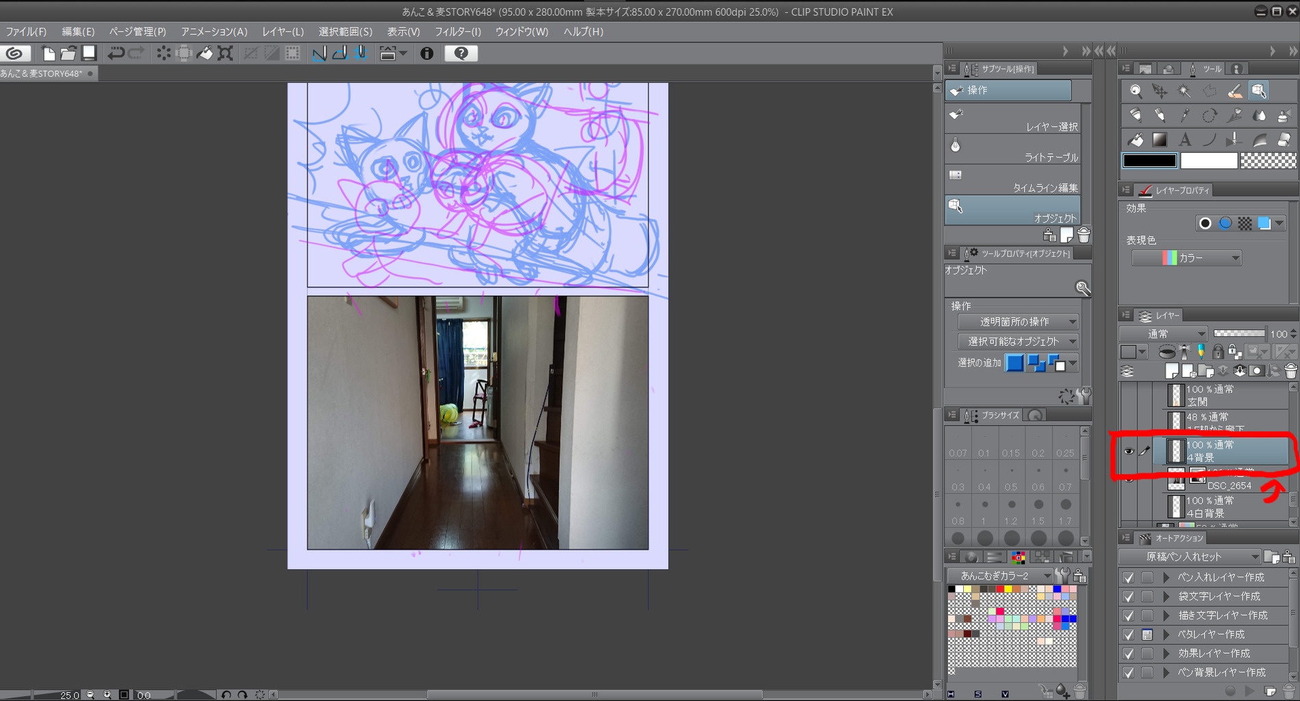Viewport: 1300px width, 701px height.
Task: Toggle snap to special ruler icon
Action: (340, 53)
